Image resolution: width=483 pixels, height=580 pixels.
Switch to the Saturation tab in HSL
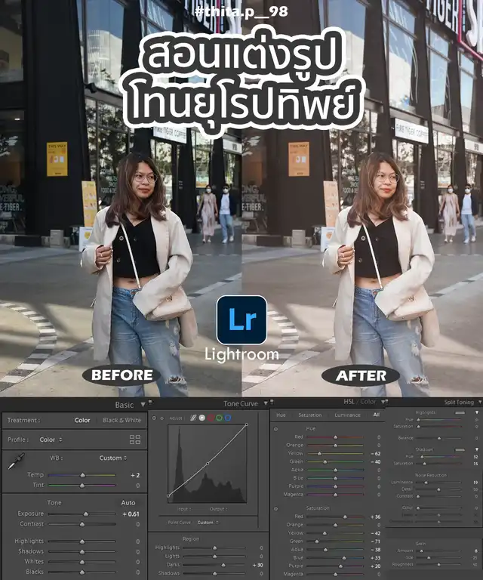tap(309, 415)
